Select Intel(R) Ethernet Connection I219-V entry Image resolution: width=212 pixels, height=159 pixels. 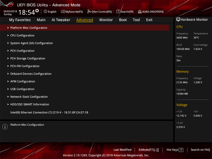click(49, 112)
